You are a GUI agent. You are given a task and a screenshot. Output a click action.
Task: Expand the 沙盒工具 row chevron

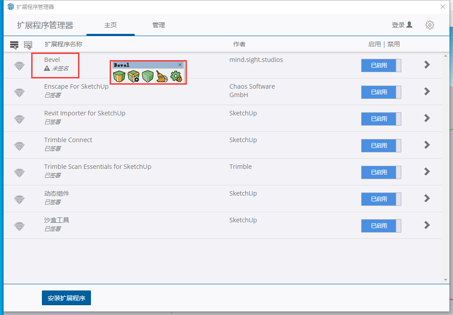tap(427, 225)
